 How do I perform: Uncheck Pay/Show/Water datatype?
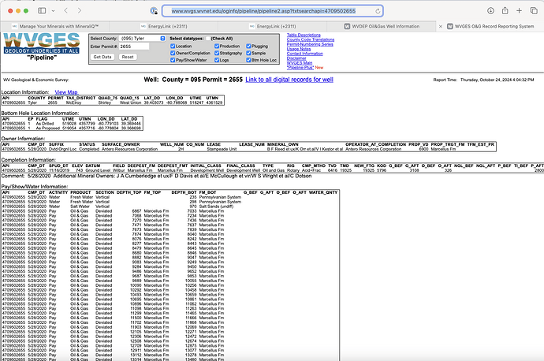tap(173, 60)
